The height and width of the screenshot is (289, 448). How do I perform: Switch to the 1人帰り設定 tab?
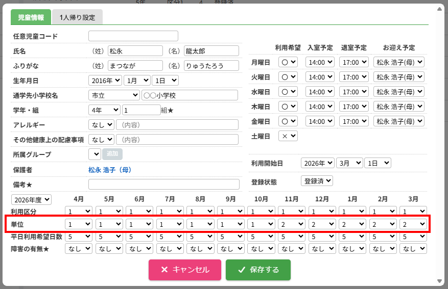[77, 17]
